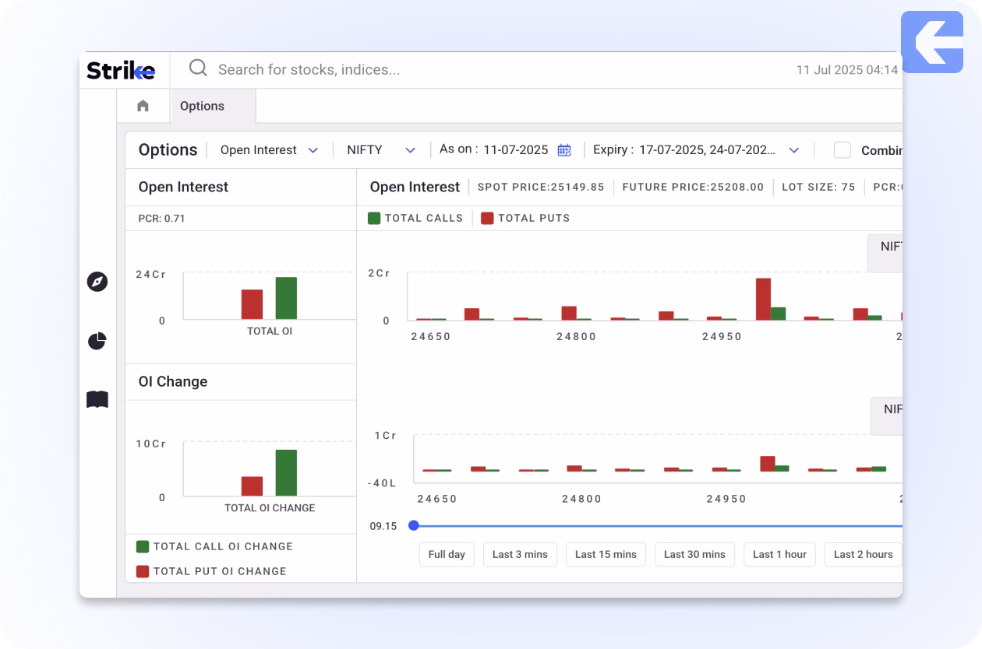Viewport: 982px width, 649px height.
Task: Expand the NIFTY symbol dropdown
Action: 381,150
